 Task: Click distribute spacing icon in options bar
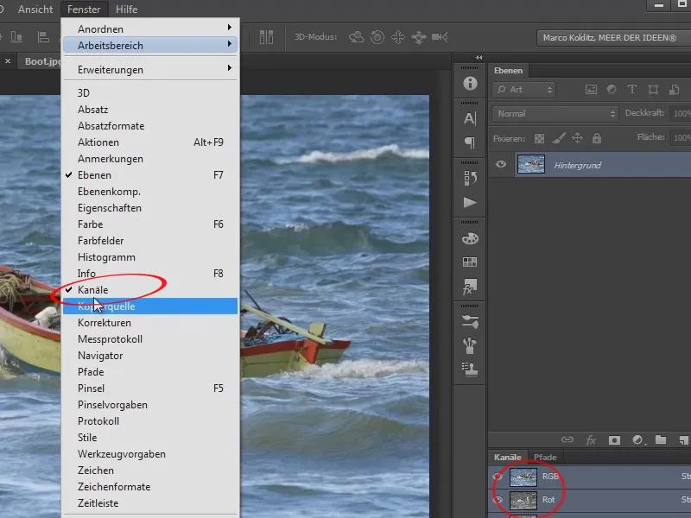[x=266, y=37]
